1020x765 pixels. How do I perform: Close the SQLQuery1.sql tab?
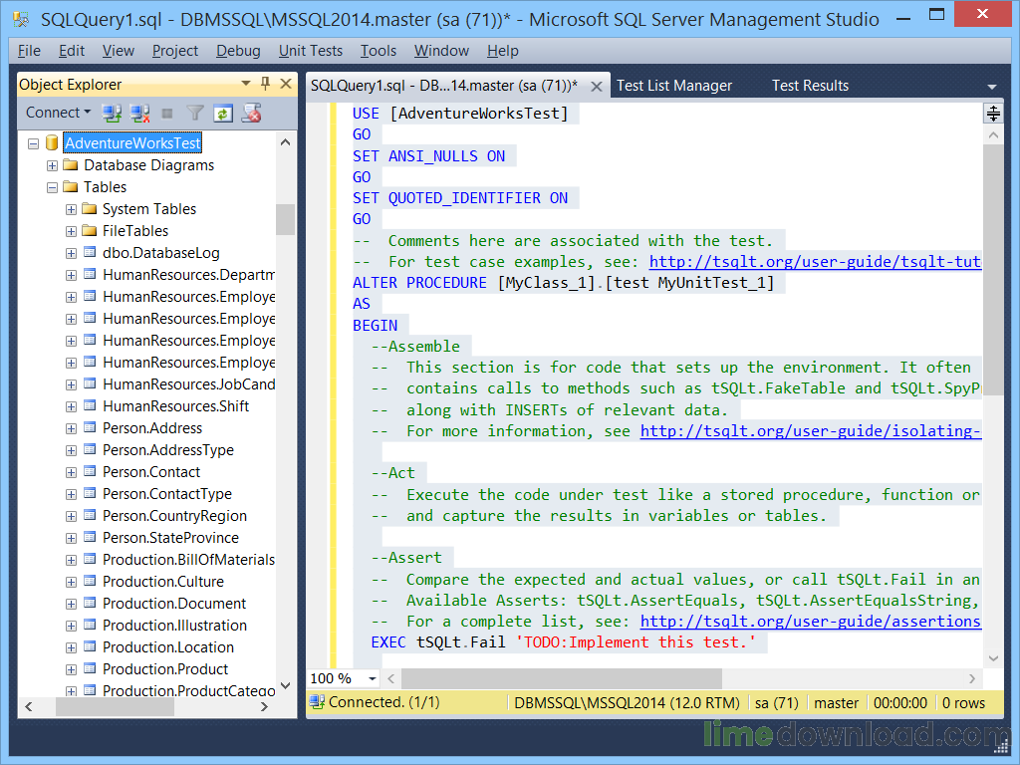coord(596,86)
